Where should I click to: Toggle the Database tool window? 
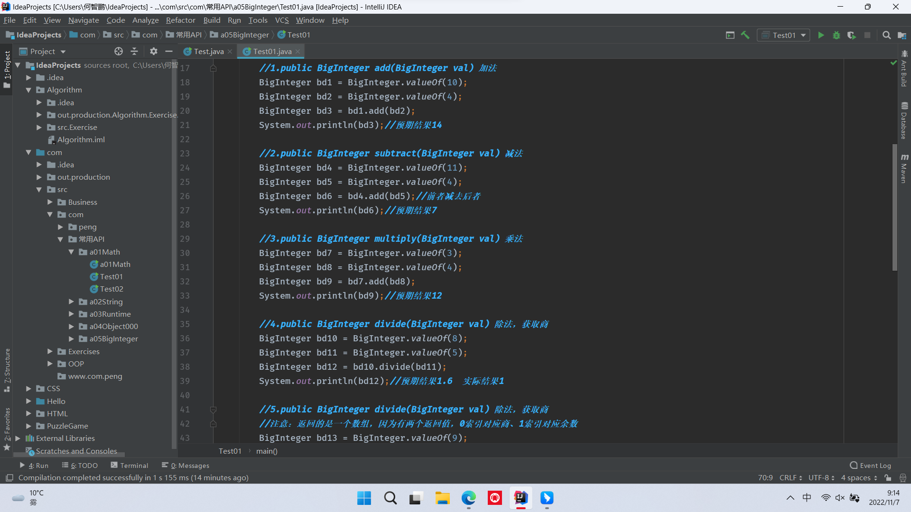(904, 121)
